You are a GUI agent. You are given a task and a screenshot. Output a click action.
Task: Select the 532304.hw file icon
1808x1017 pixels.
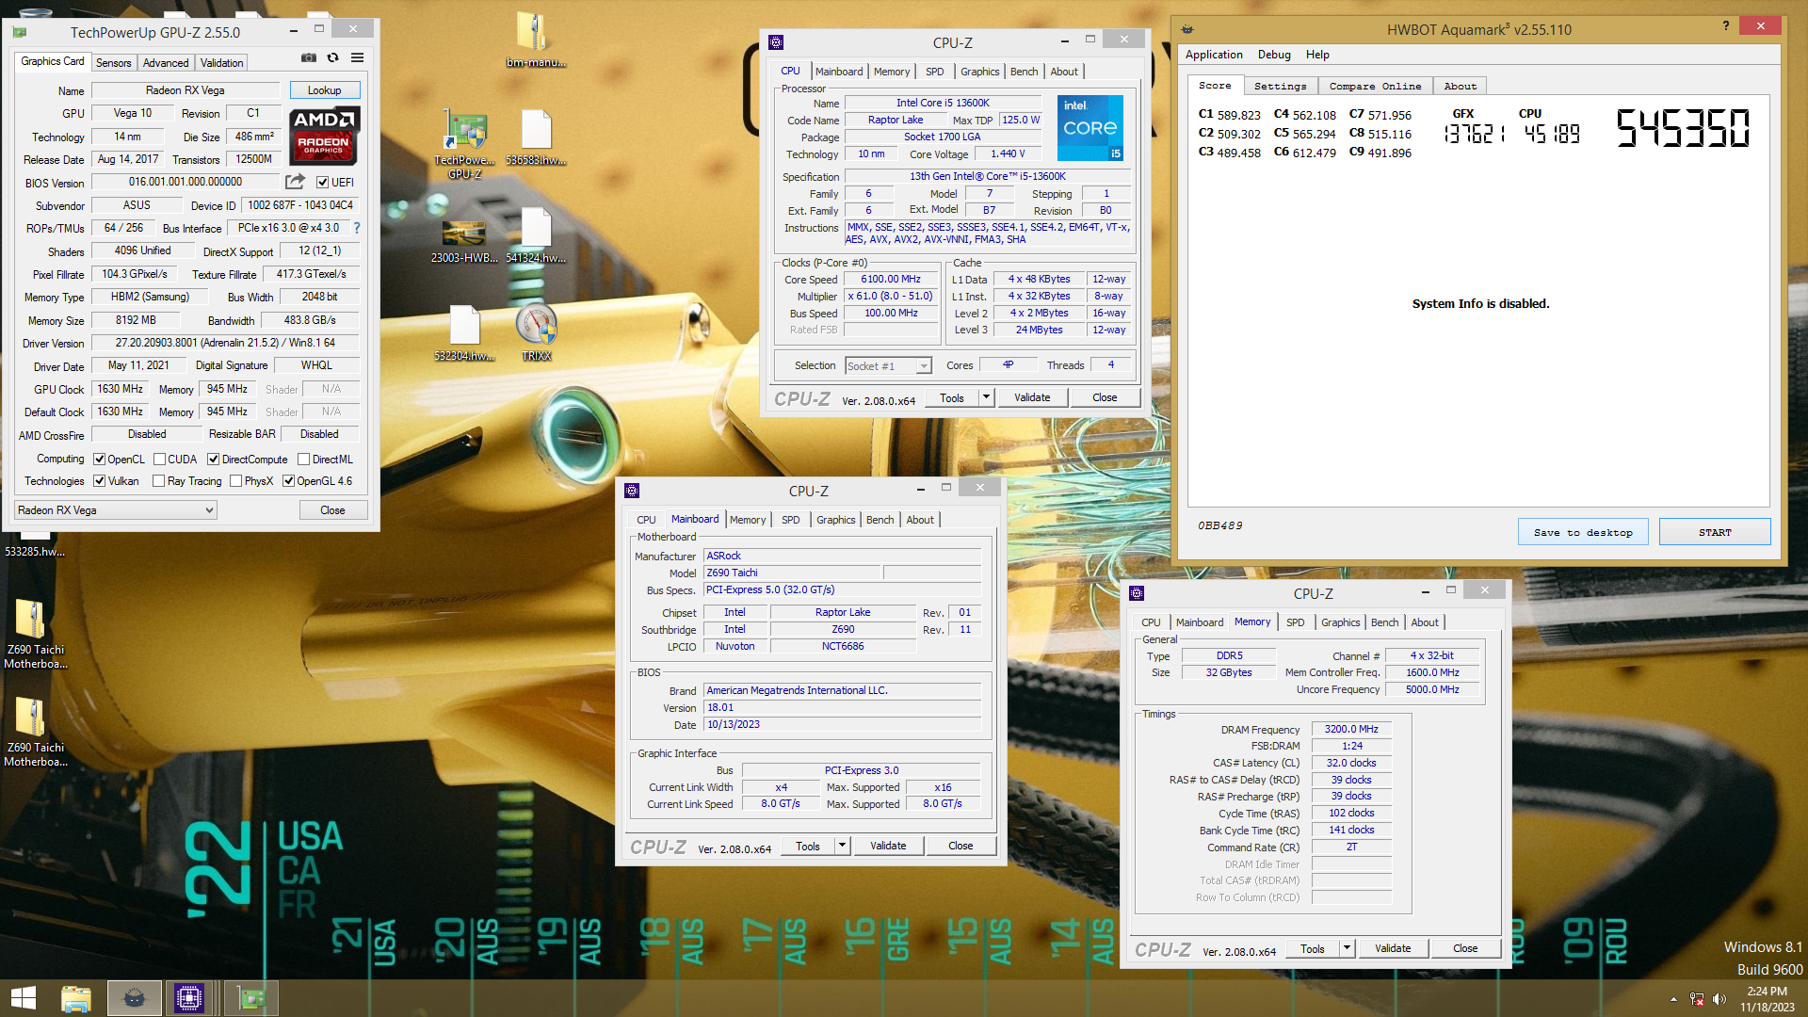(464, 333)
